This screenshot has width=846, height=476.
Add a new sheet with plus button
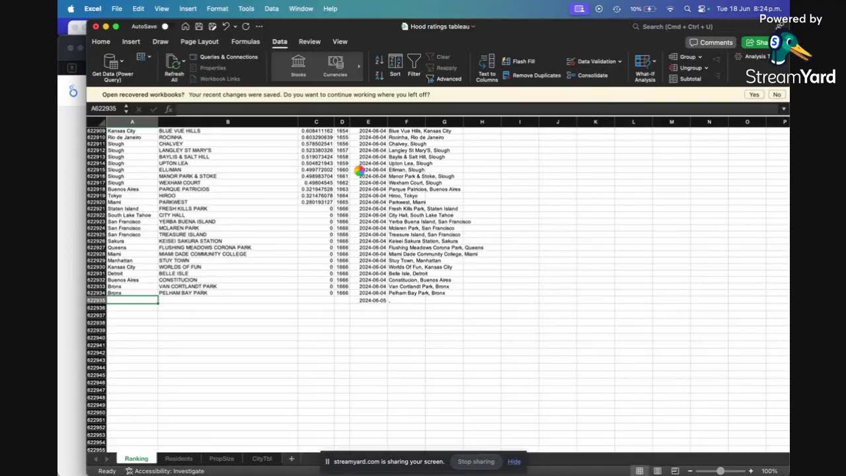coord(291,459)
